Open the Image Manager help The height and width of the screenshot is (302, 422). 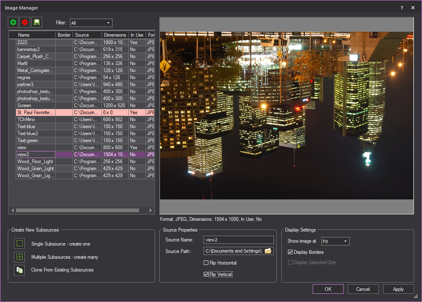click(x=401, y=7)
